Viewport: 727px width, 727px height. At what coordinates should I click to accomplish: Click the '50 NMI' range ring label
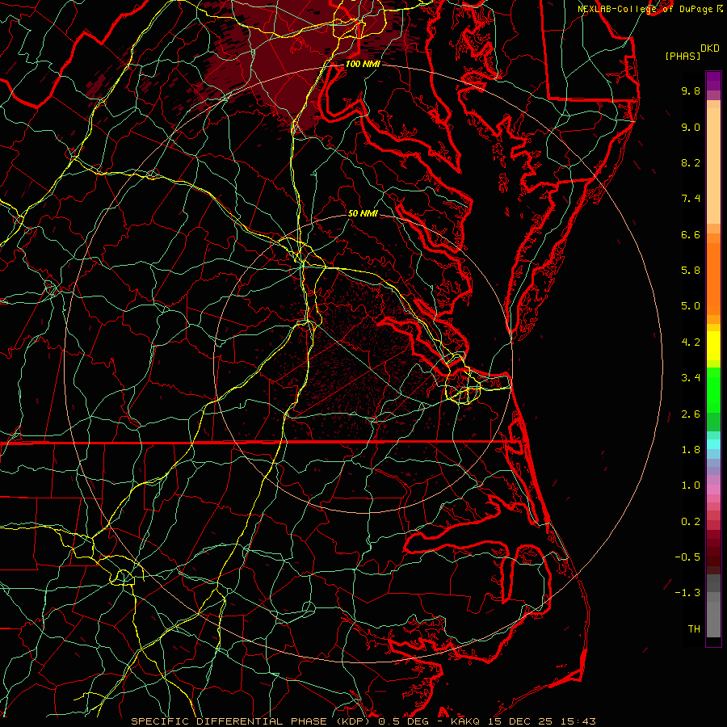[363, 213]
